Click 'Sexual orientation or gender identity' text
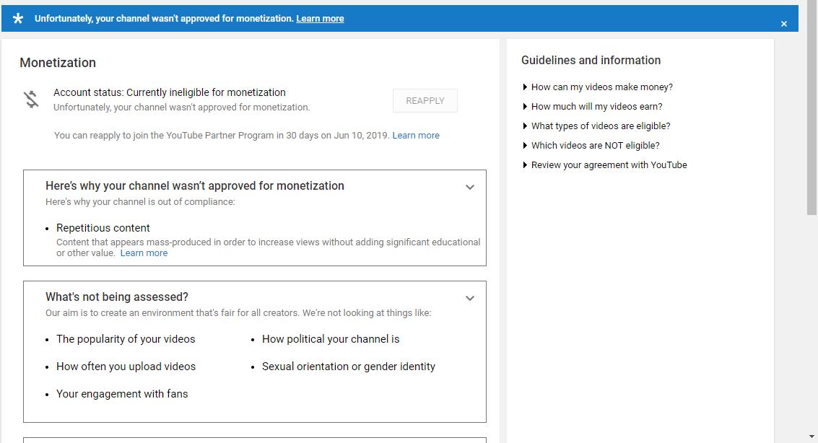Image resolution: width=818 pixels, height=443 pixels. click(x=349, y=367)
